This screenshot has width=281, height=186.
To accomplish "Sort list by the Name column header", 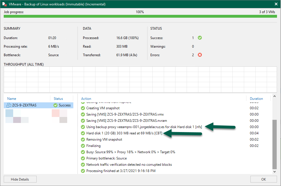I will coord(12,98).
